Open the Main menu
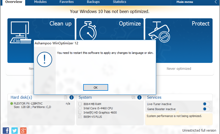Viewport: 220px width, 134px height. pos(185,2)
